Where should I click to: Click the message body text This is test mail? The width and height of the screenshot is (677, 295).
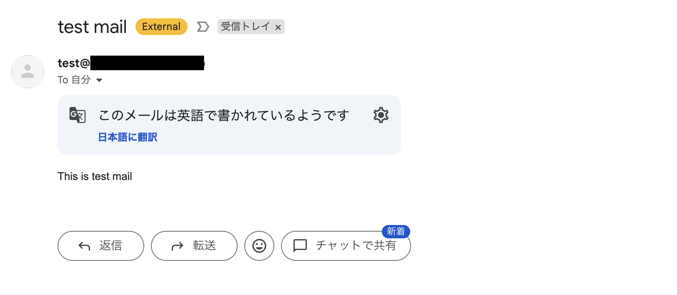click(x=95, y=176)
